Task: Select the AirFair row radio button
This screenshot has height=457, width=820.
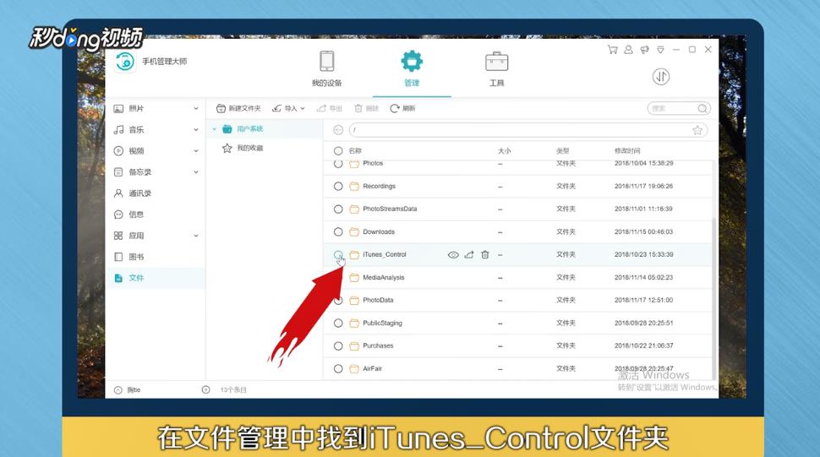Action: (338, 369)
